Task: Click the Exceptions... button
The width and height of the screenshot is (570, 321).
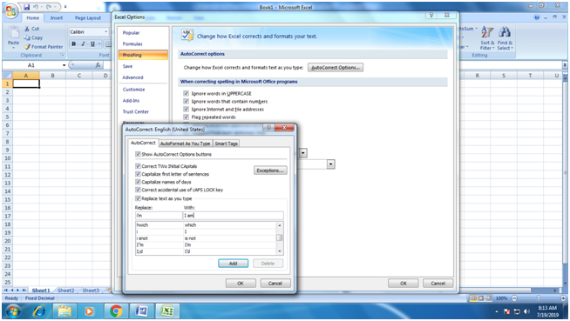Action: coord(270,171)
